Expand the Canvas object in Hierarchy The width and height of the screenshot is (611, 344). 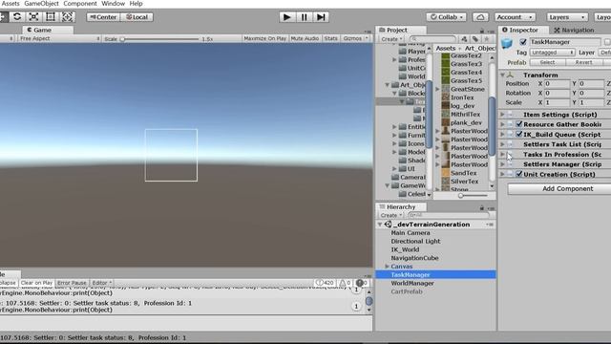point(387,267)
